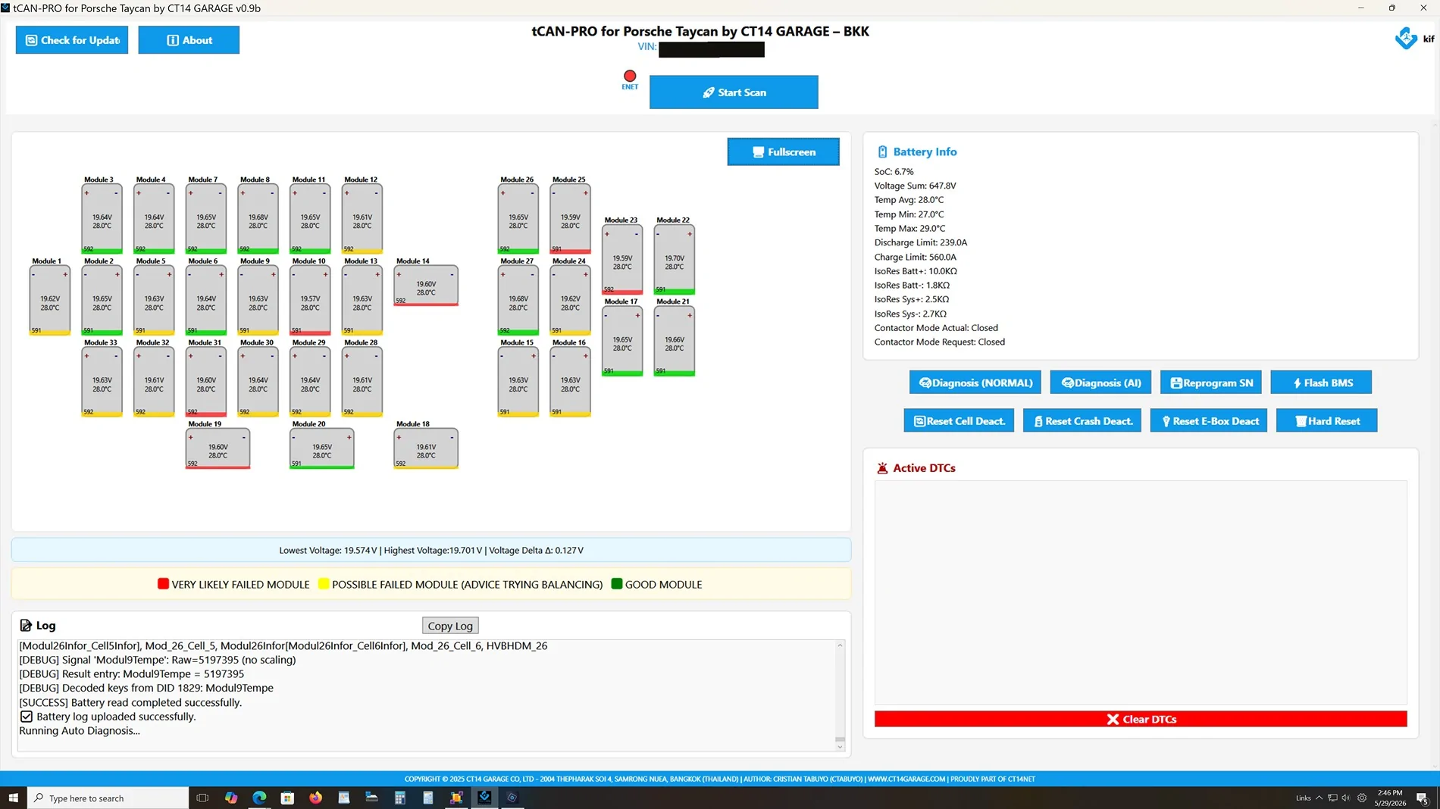This screenshot has width=1440, height=809.
Task: Click the Hard Reset button
Action: coord(1327,420)
